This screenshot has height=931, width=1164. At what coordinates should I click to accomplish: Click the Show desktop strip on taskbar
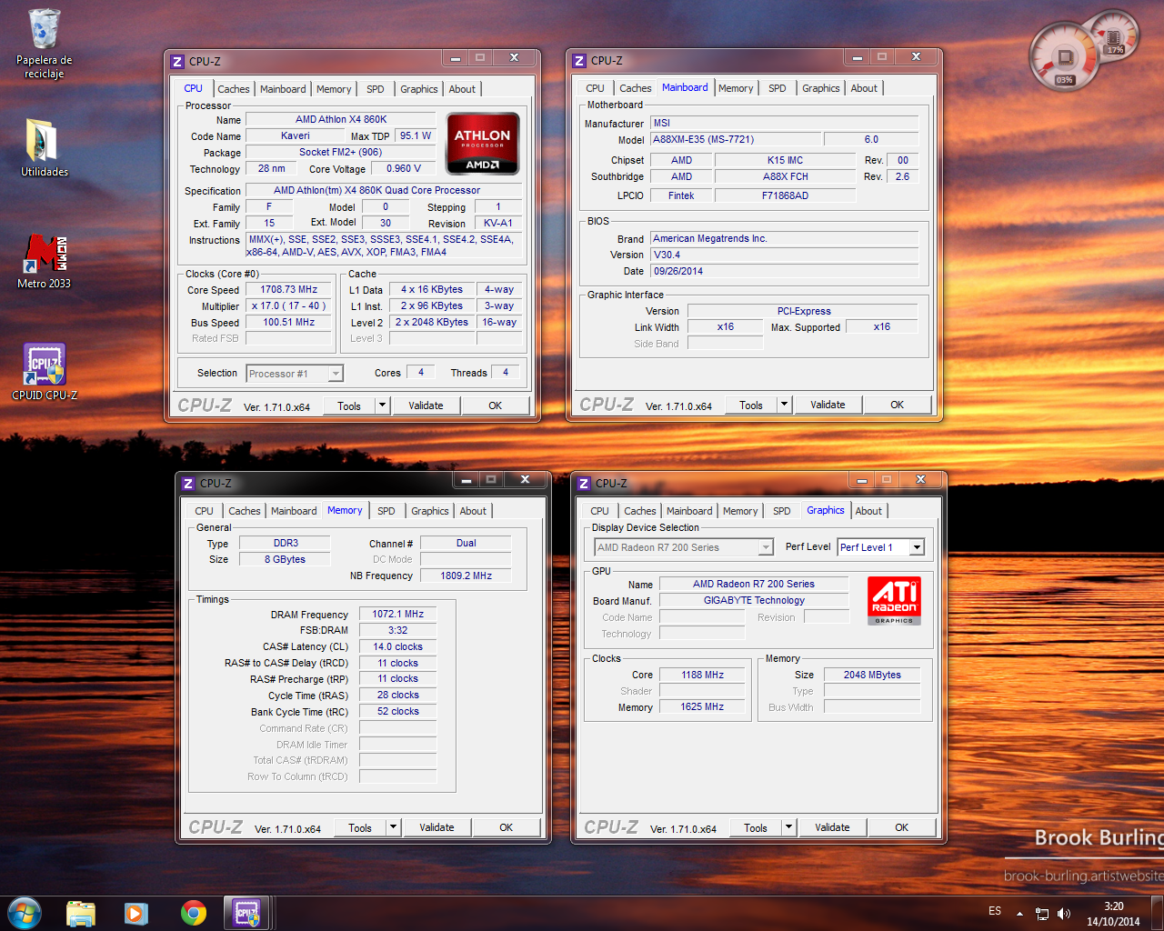click(1157, 914)
